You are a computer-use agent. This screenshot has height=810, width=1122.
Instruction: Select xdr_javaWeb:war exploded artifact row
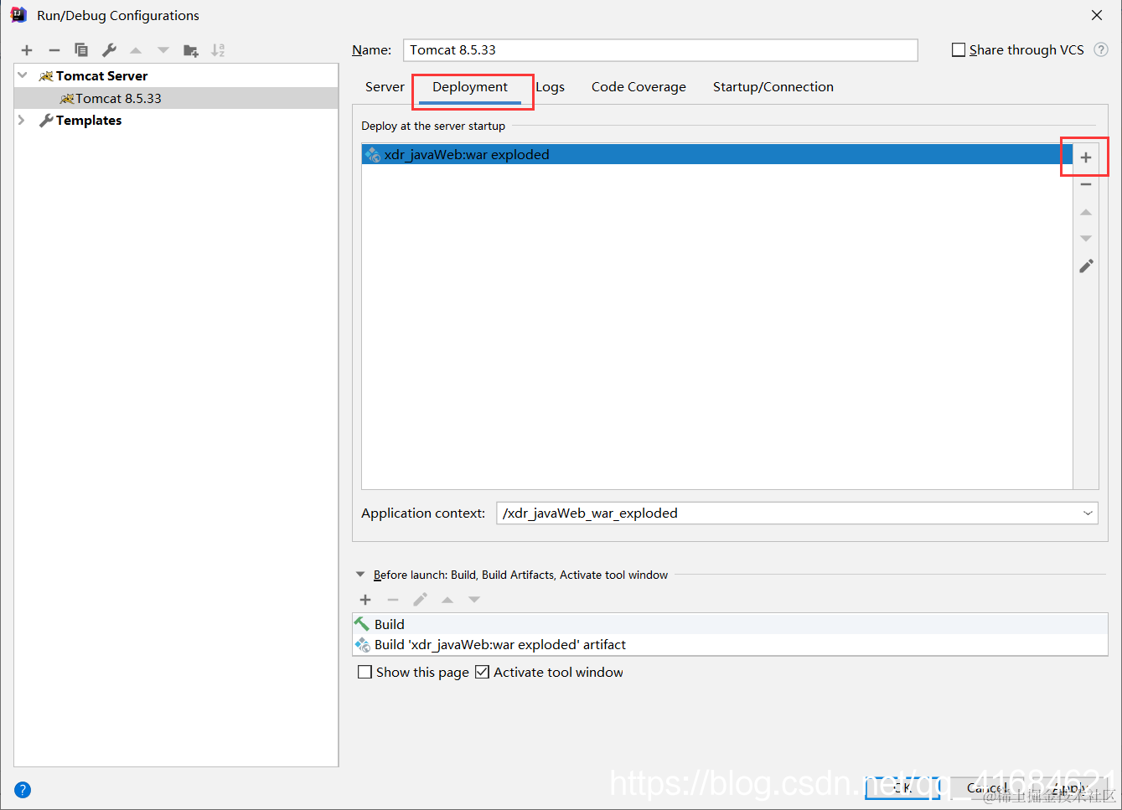[717, 154]
